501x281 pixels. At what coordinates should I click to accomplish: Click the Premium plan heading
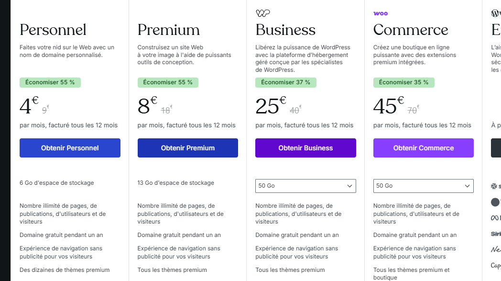click(x=169, y=30)
